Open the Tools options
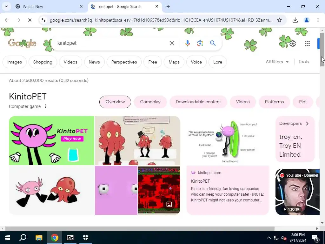This screenshot has width=325, height=244. [303, 62]
